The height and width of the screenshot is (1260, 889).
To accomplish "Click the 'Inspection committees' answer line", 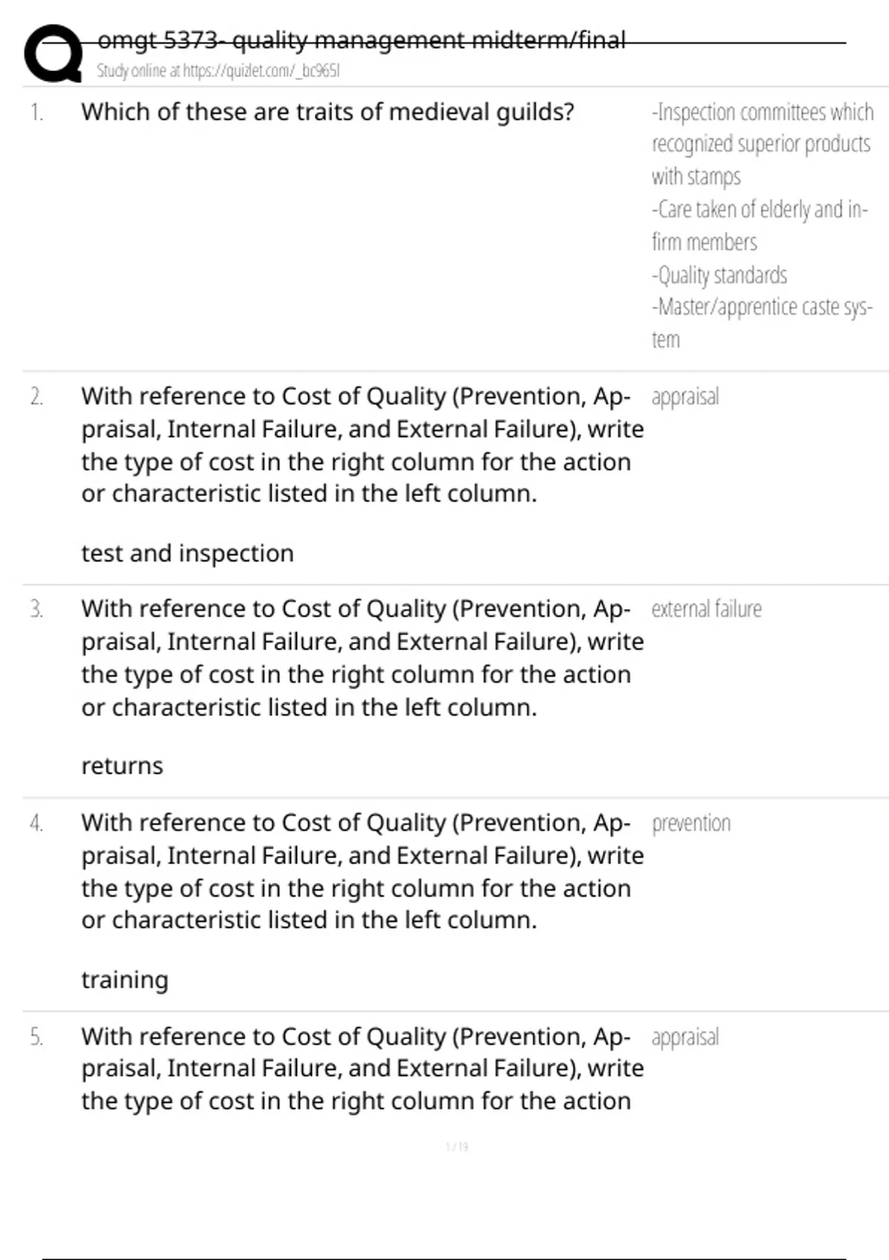I will coord(762,144).
